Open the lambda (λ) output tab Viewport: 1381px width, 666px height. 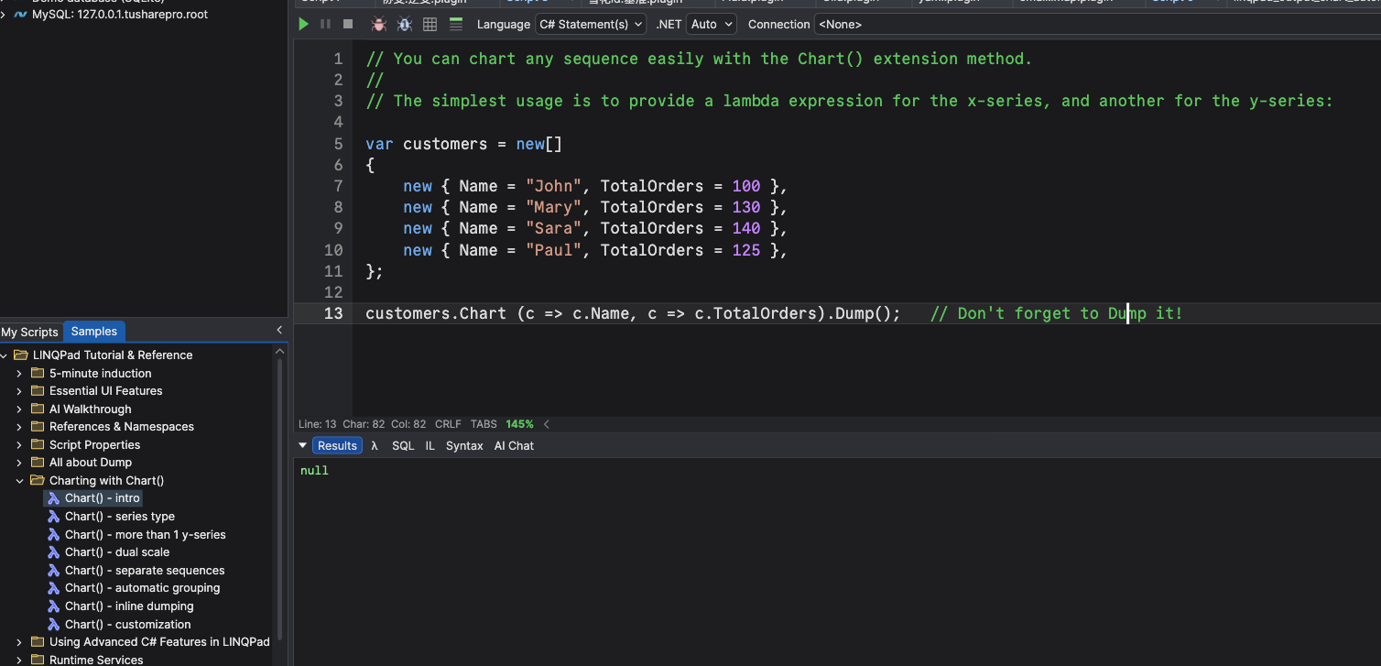pos(375,445)
